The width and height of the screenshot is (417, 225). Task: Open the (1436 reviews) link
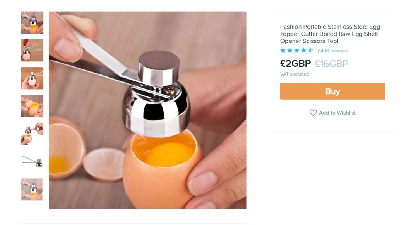point(333,51)
